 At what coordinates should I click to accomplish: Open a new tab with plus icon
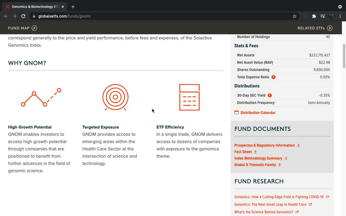(x=73, y=7)
